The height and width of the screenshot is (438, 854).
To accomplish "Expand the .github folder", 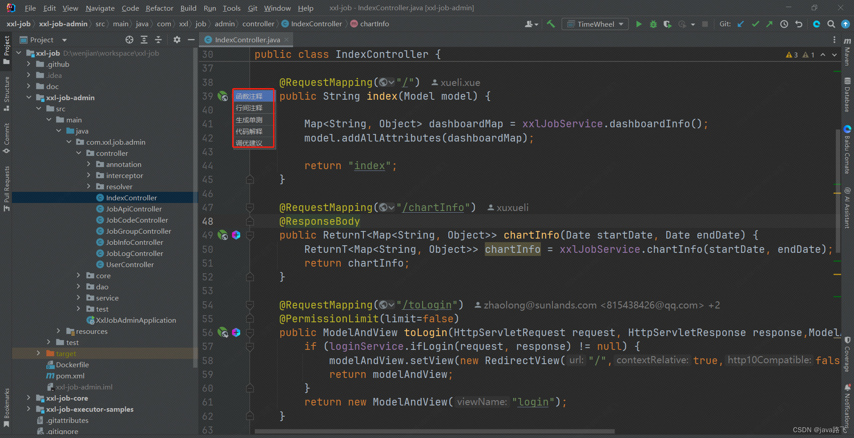I will pos(29,64).
